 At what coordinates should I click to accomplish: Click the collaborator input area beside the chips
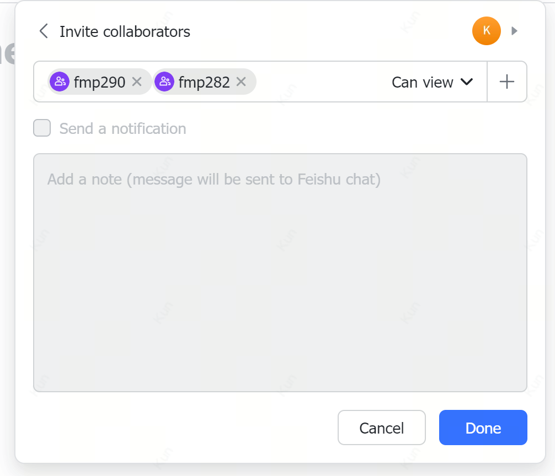pos(314,82)
